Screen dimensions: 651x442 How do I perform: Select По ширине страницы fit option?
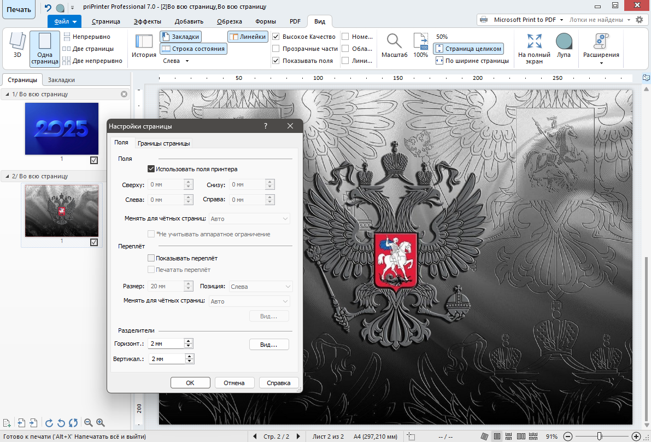coord(472,61)
